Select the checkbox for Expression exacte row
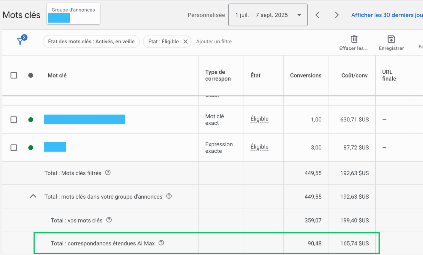Viewport: 423px width, 255px height. (14, 148)
